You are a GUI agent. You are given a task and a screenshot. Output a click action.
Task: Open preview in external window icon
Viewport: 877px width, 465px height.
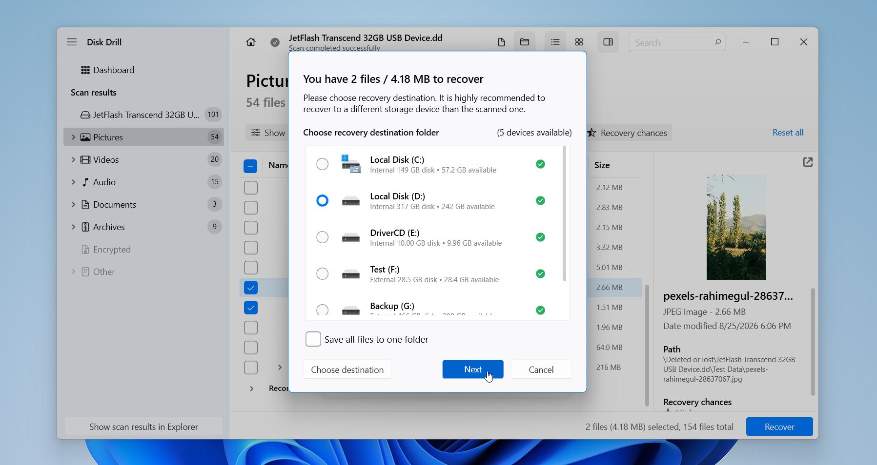[808, 162]
